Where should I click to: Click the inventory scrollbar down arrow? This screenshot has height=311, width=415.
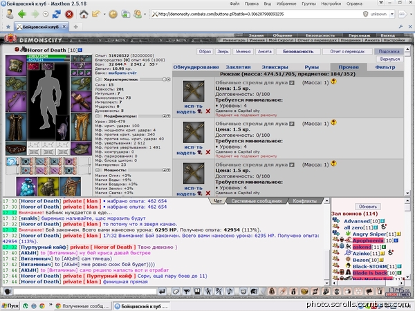click(407, 194)
